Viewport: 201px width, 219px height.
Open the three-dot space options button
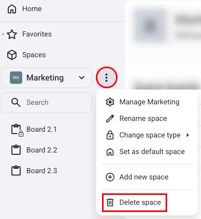pos(106,77)
